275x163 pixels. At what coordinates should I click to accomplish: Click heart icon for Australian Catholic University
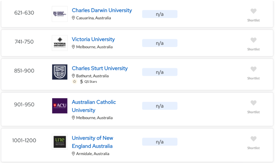pos(253,103)
